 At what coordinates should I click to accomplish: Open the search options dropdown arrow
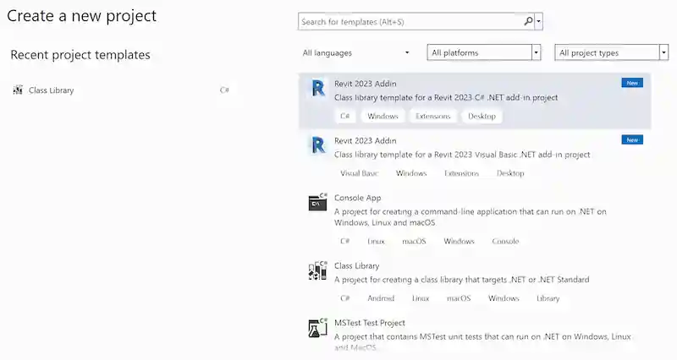click(539, 21)
